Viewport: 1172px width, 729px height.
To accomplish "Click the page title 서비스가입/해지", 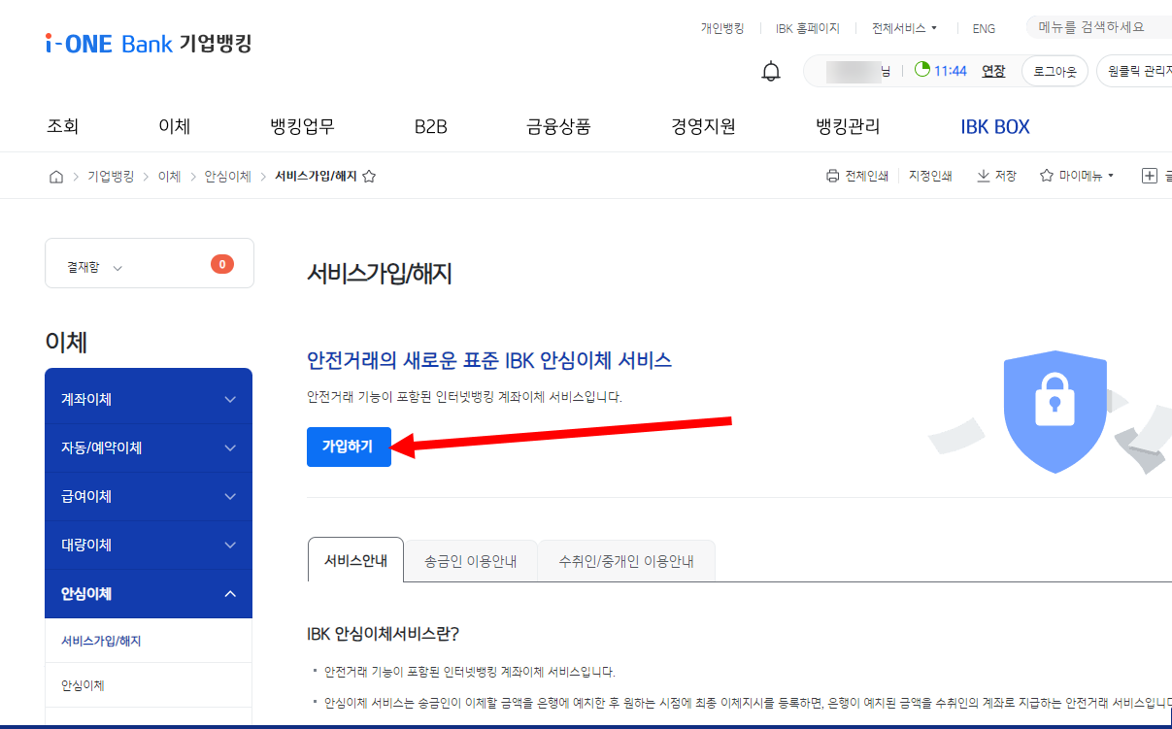I will point(380,274).
